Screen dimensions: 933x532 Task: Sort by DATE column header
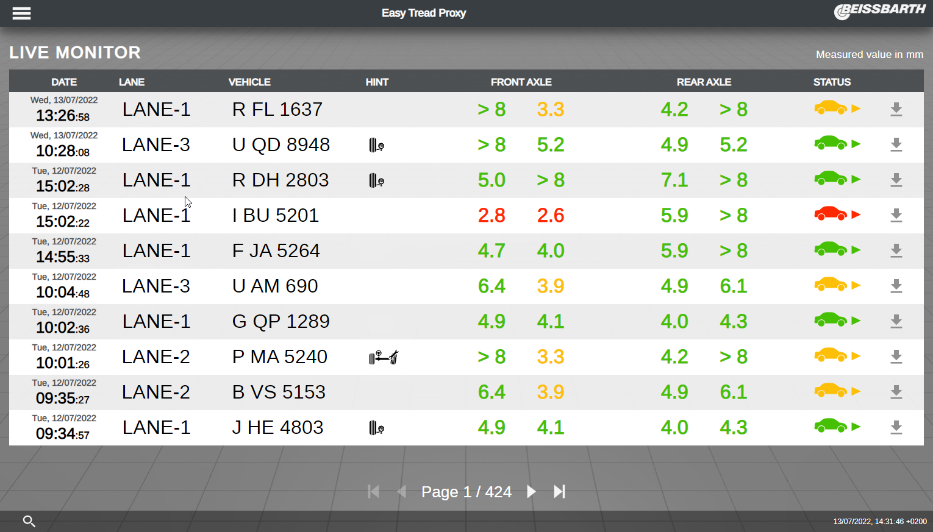click(64, 82)
